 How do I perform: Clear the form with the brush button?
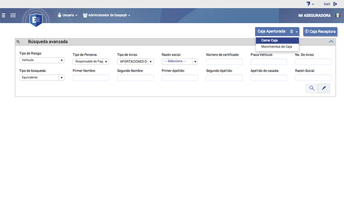[x=324, y=88]
